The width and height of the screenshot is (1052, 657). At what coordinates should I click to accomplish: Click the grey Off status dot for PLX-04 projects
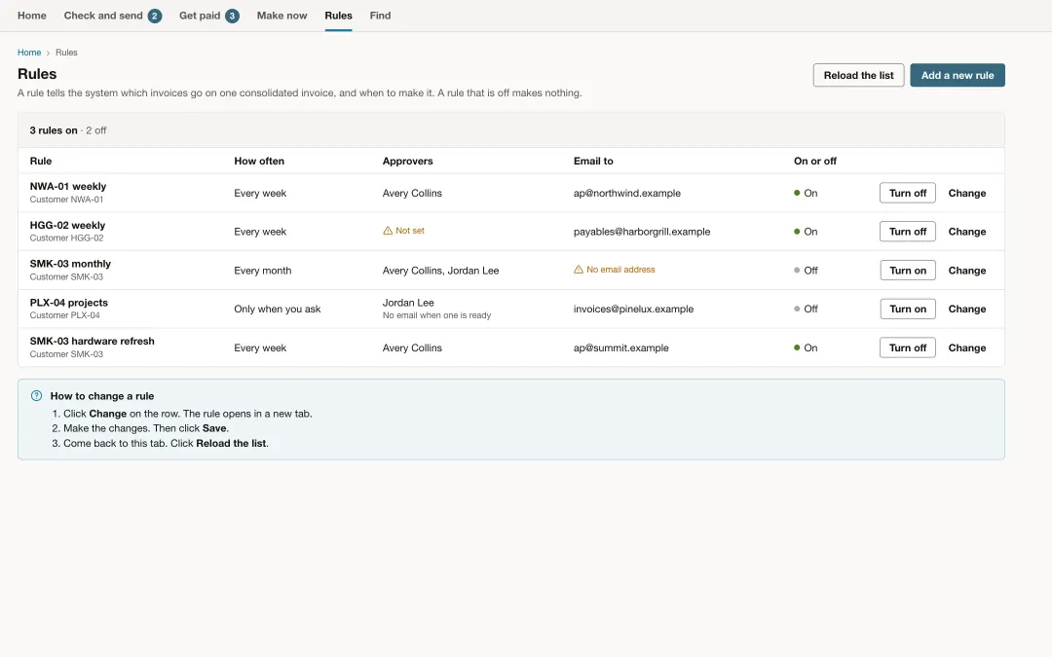(x=797, y=310)
